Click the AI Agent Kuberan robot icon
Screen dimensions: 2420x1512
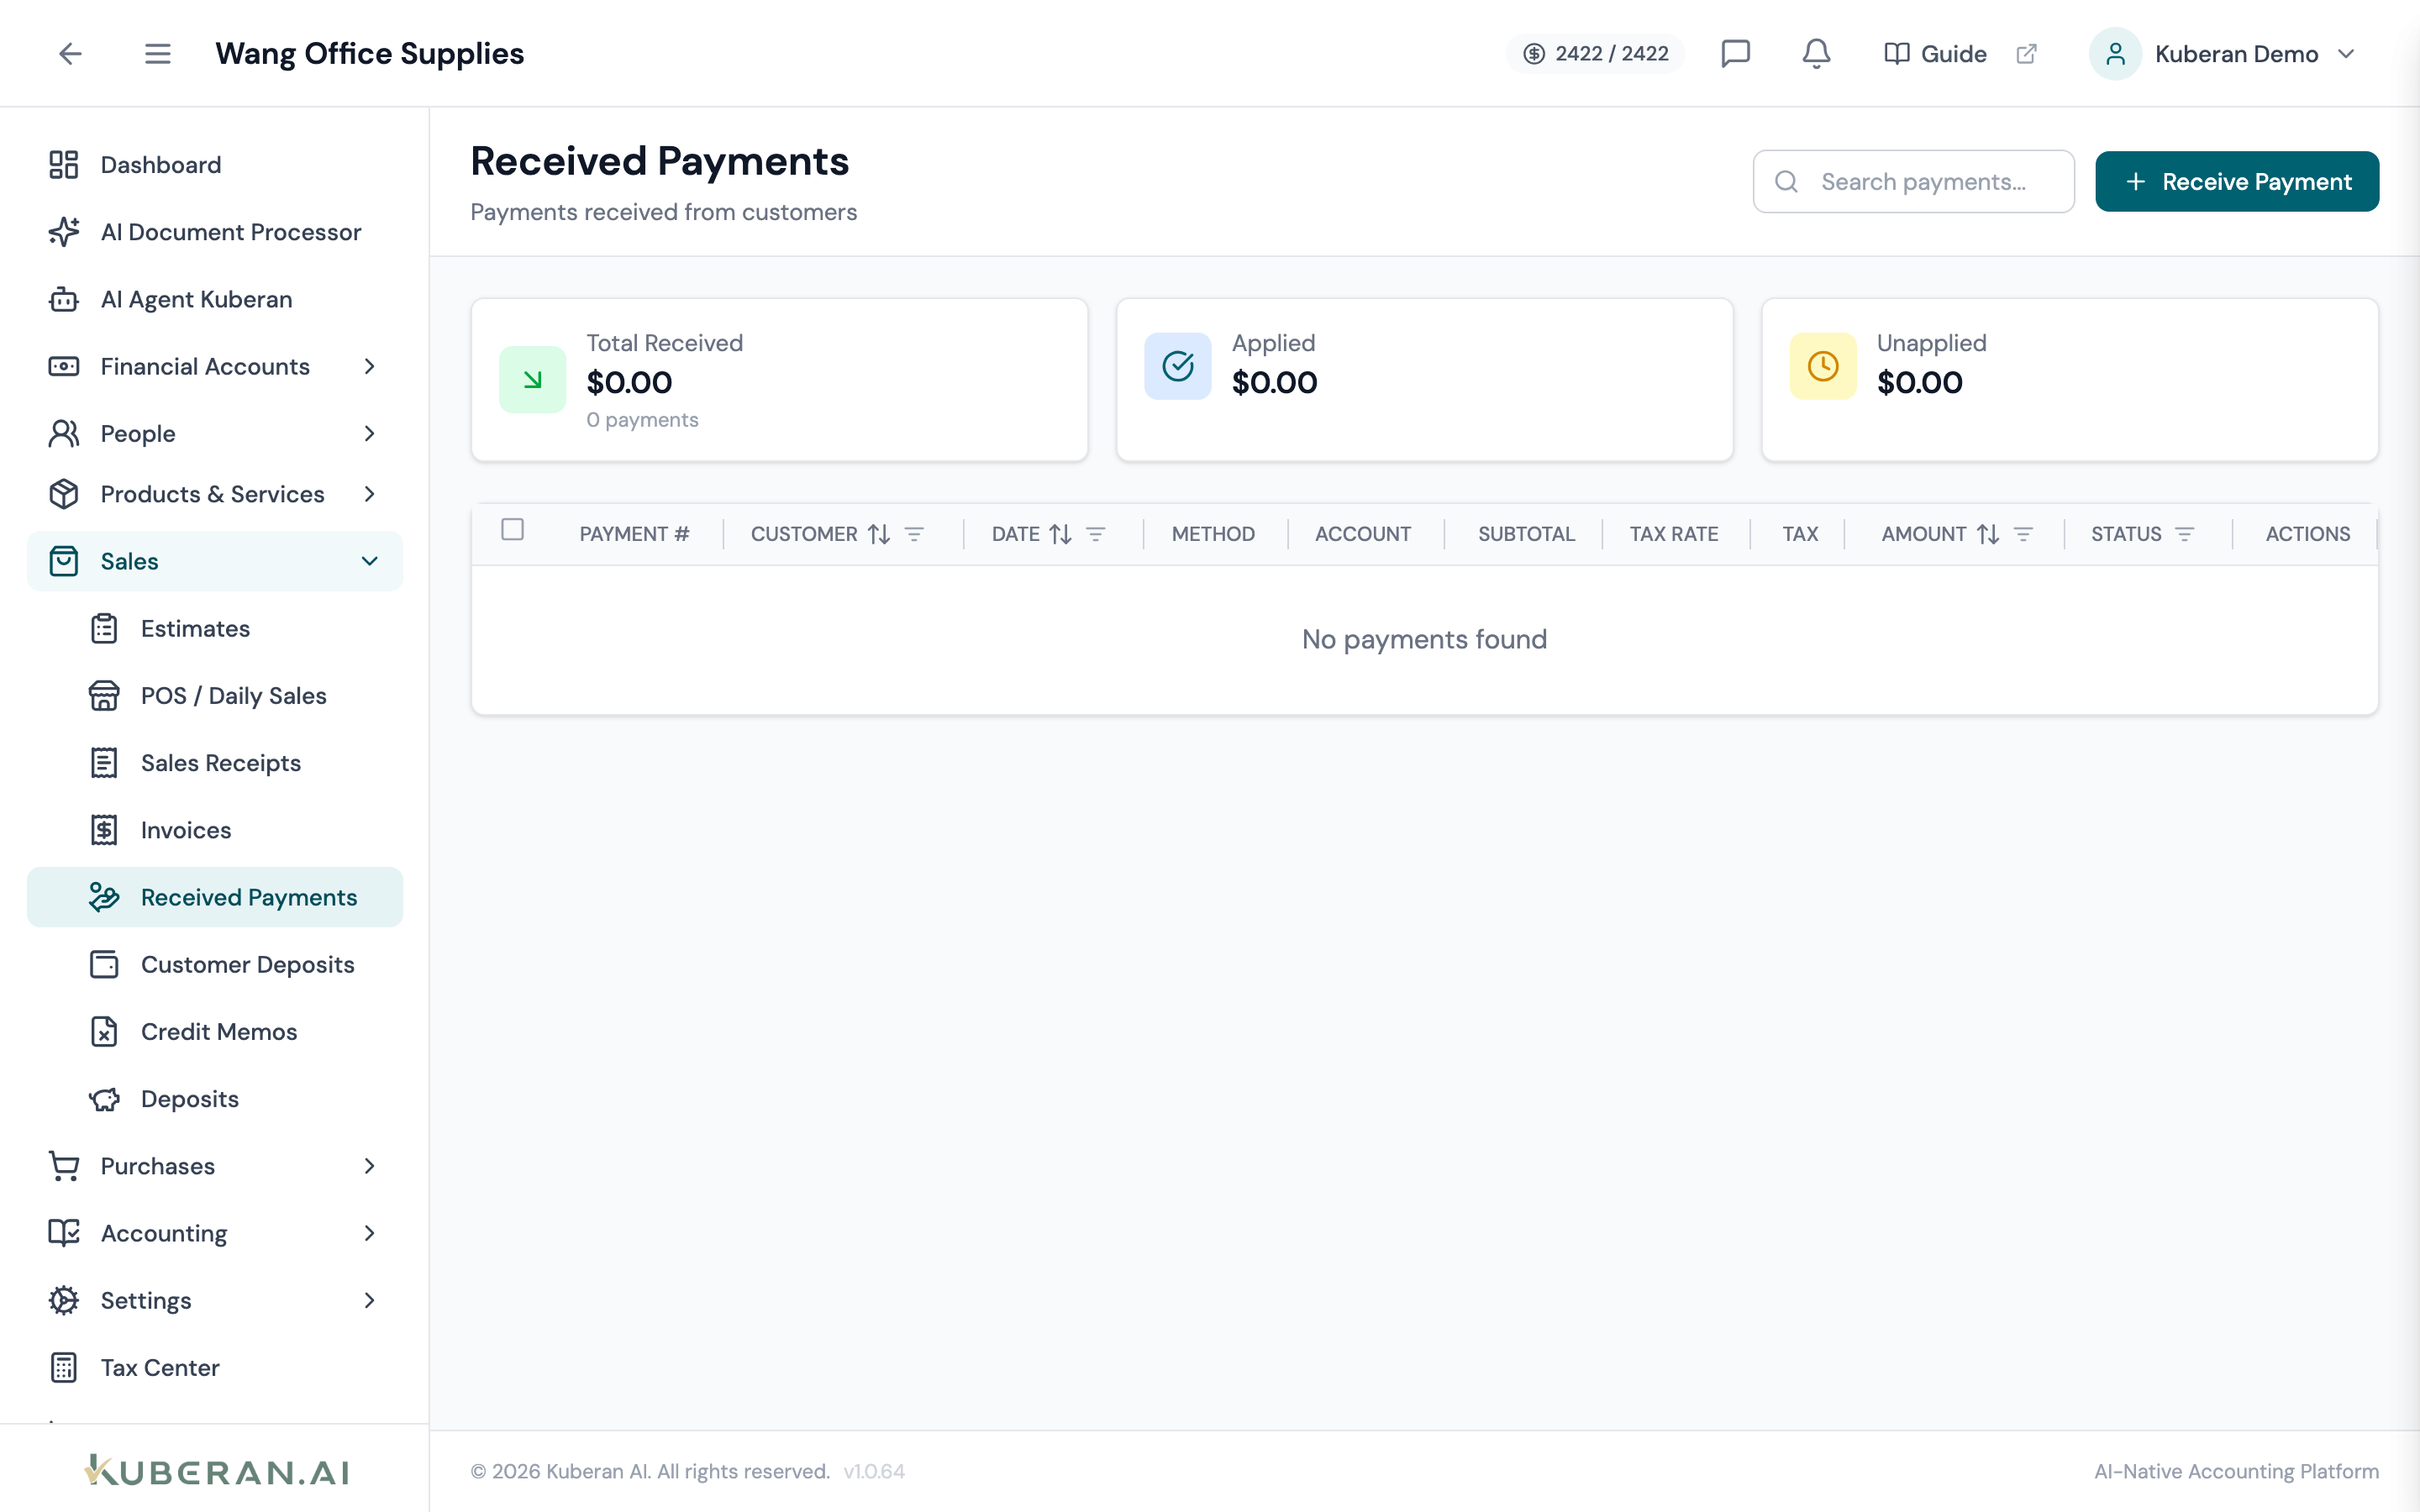click(64, 299)
